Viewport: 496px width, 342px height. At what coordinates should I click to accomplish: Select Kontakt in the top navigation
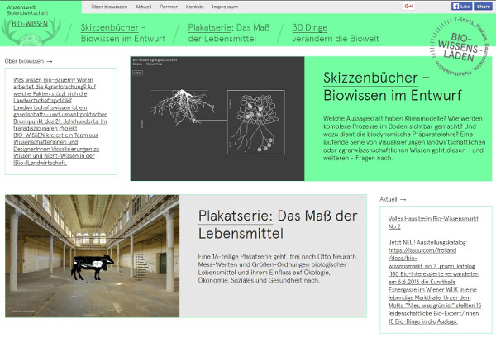click(195, 6)
